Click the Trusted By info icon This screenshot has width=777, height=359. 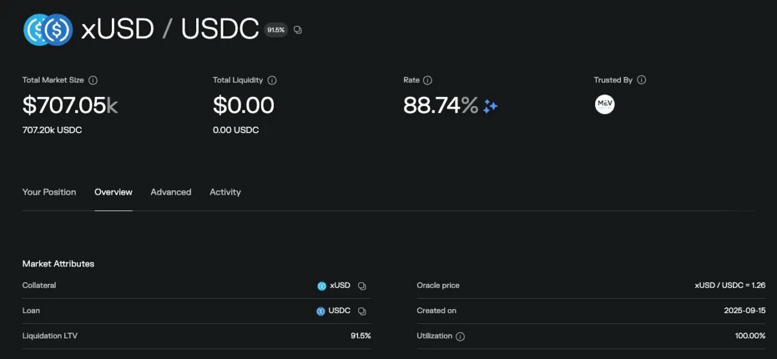click(x=642, y=80)
